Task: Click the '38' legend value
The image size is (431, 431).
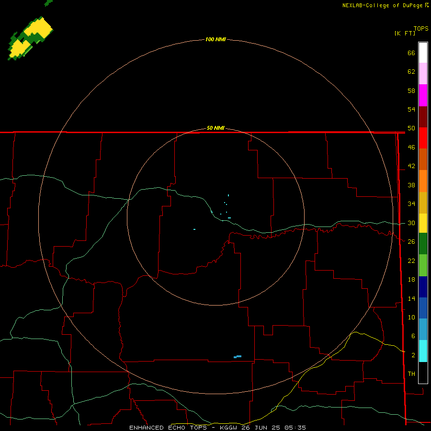Action: coord(411,185)
